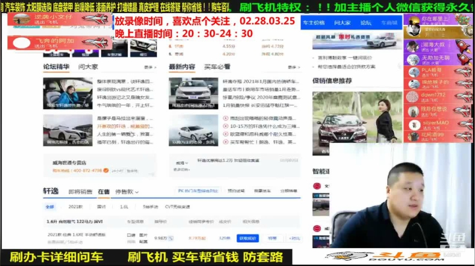The height and width of the screenshot is (266, 475).
Task: Click the upper red round logo under 智能
Action: 317,186
